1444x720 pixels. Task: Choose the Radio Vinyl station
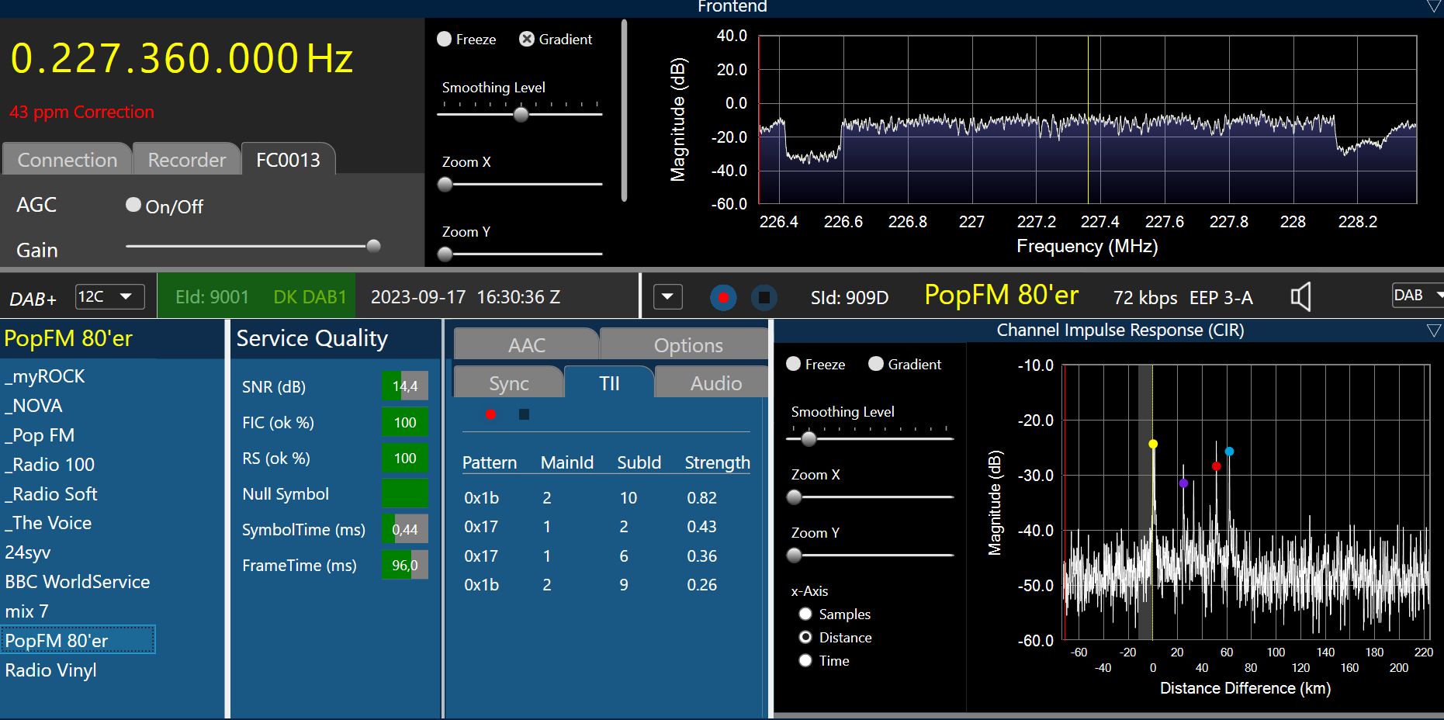51,670
